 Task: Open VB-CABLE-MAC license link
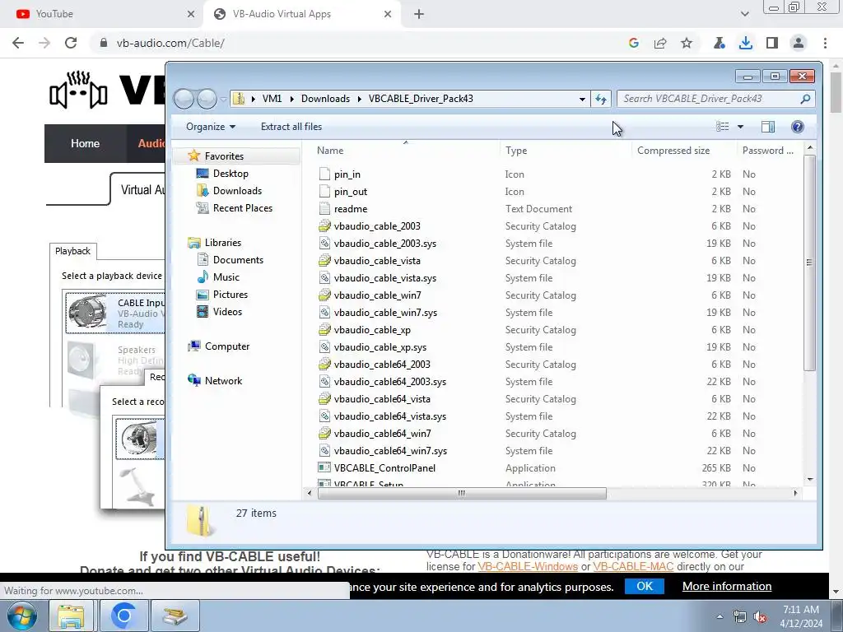(x=633, y=566)
